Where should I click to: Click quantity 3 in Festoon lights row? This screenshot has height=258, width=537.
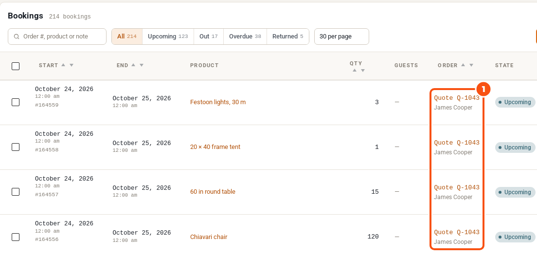click(377, 102)
